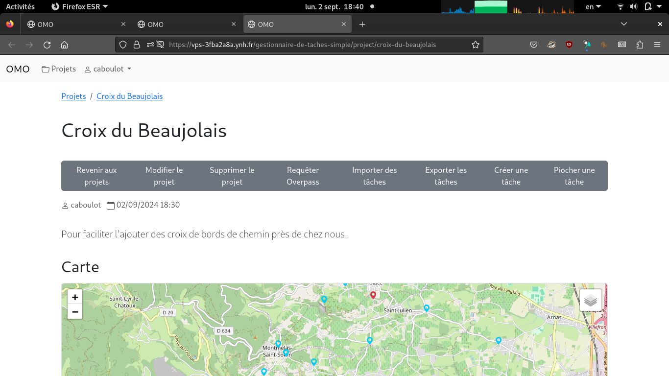Click the Requêter Overpass button

point(303,176)
